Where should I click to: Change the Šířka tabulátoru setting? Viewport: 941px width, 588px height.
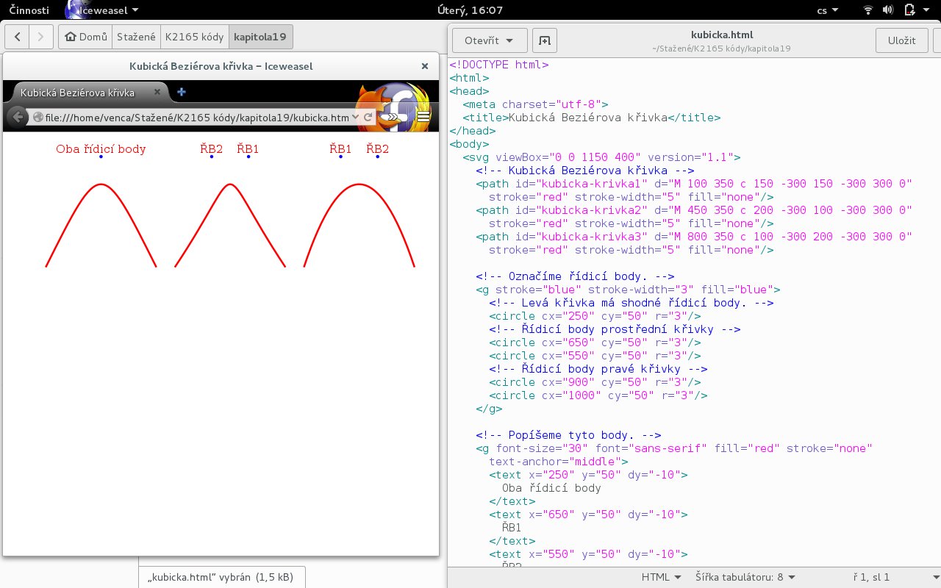[x=745, y=577]
